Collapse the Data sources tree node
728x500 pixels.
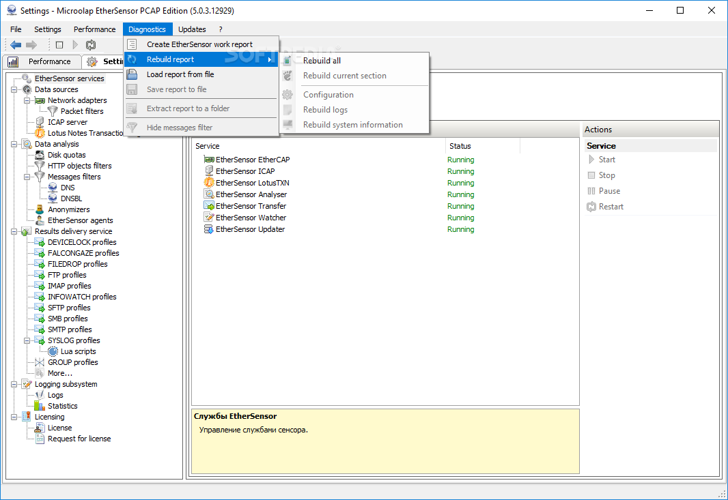point(14,89)
